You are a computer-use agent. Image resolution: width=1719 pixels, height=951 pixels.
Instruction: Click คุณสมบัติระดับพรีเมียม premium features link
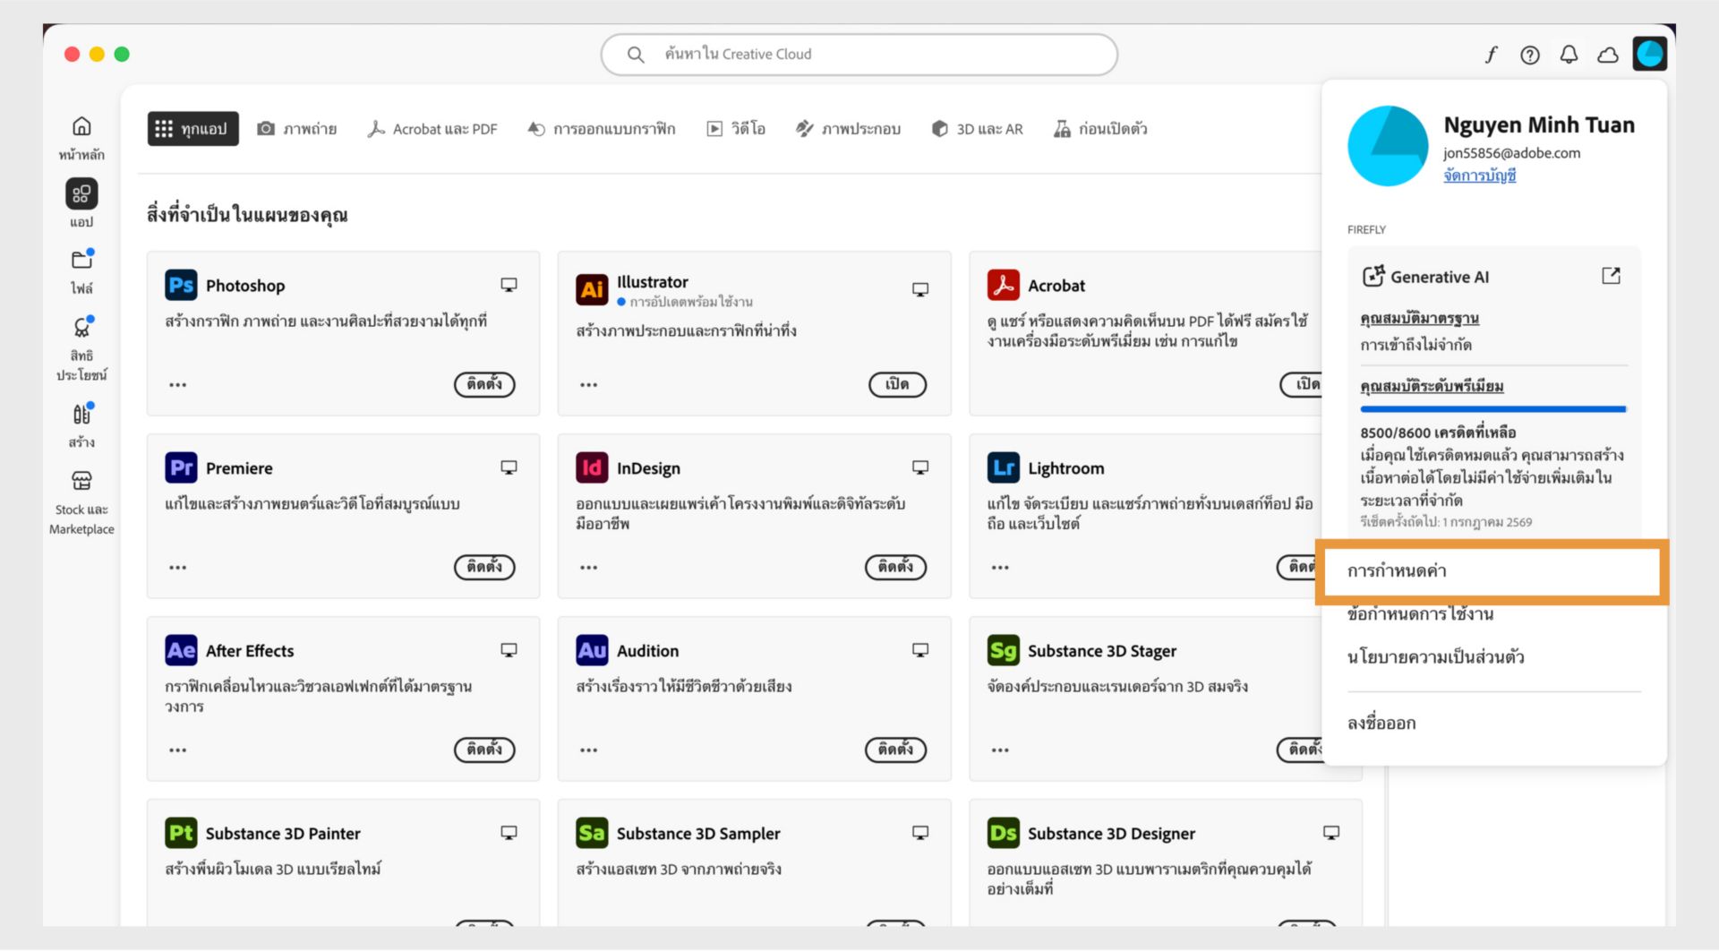tap(1432, 387)
